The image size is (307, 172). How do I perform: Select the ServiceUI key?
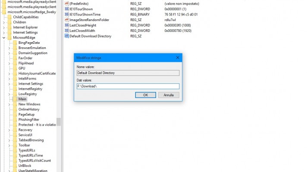(x=25, y=135)
